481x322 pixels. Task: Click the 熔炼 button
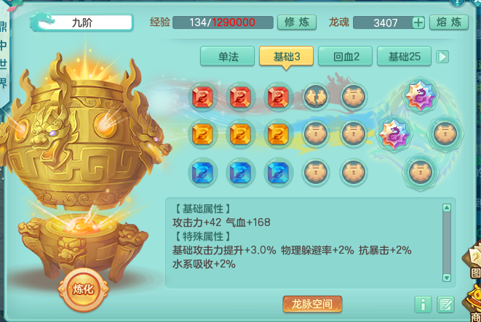[x=449, y=23]
